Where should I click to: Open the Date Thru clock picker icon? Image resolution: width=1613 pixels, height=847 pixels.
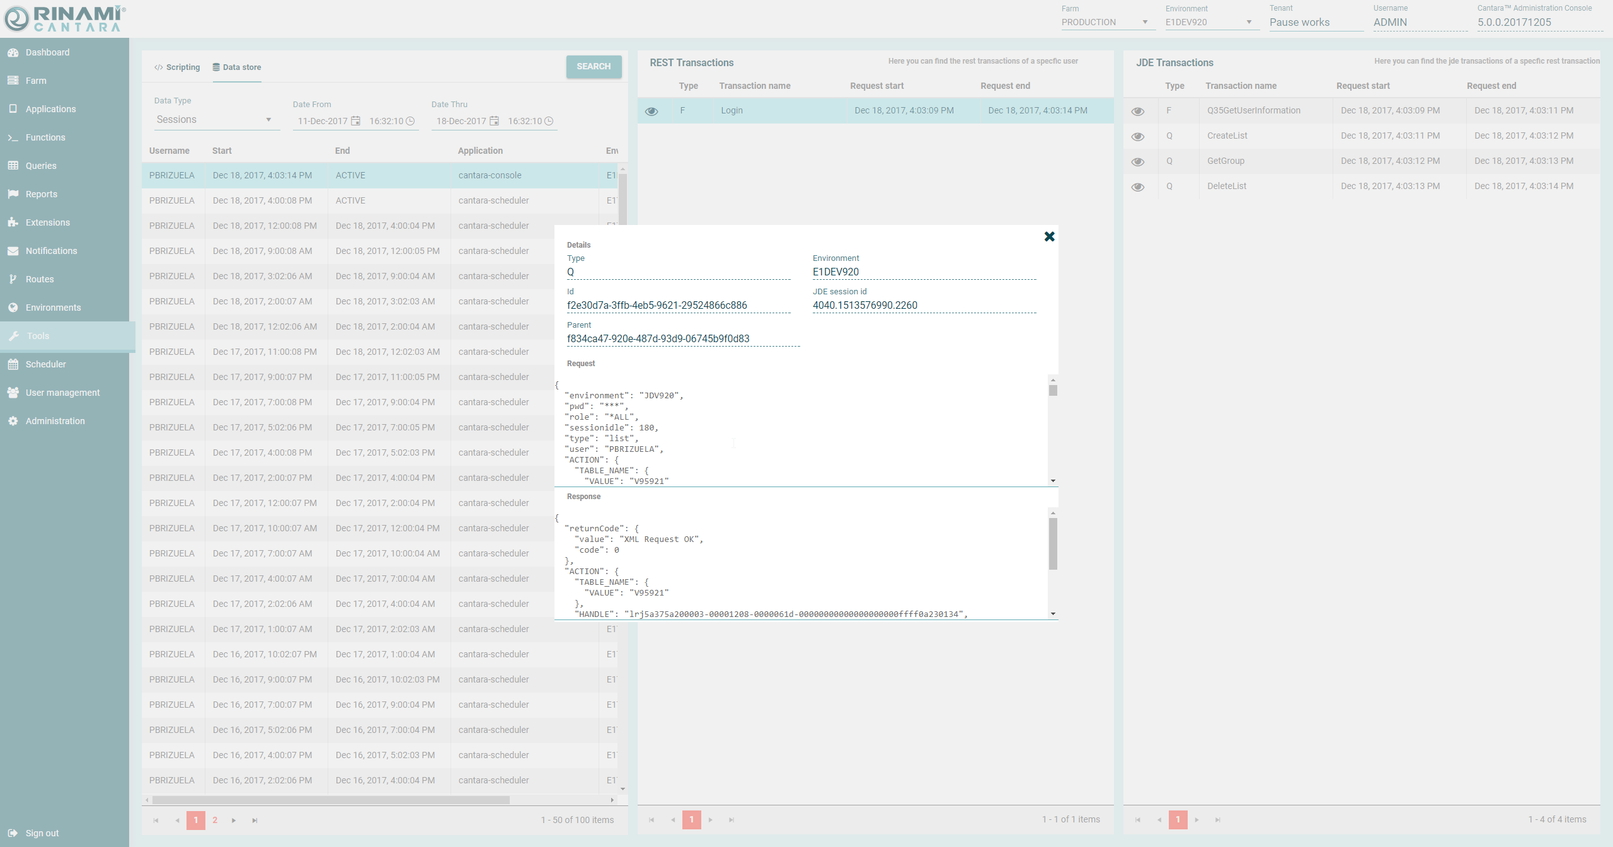[x=549, y=121]
